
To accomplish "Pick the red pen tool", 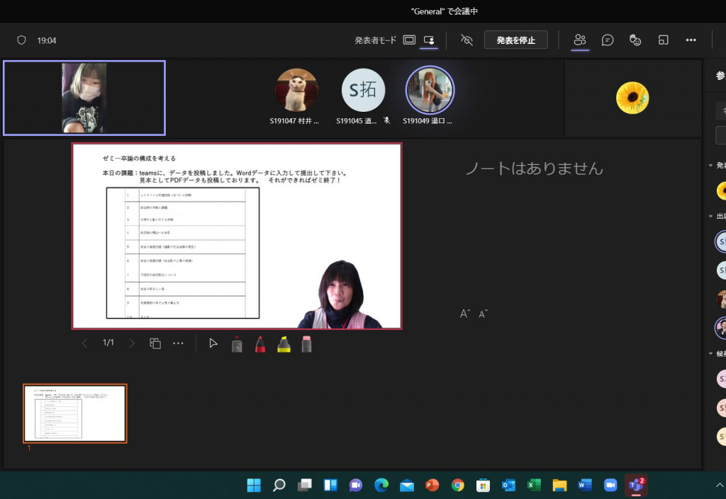I will (x=260, y=344).
